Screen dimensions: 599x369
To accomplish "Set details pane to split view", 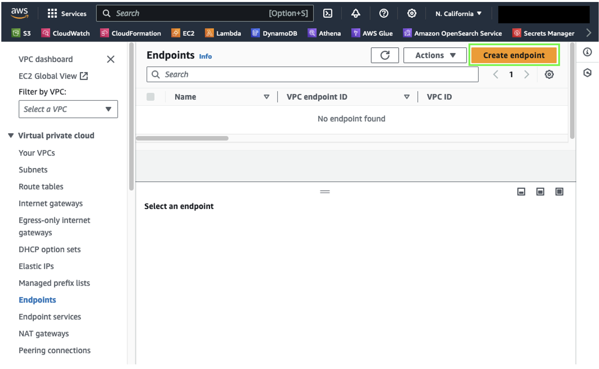I will pyautogui.click(x=540, y=192).
